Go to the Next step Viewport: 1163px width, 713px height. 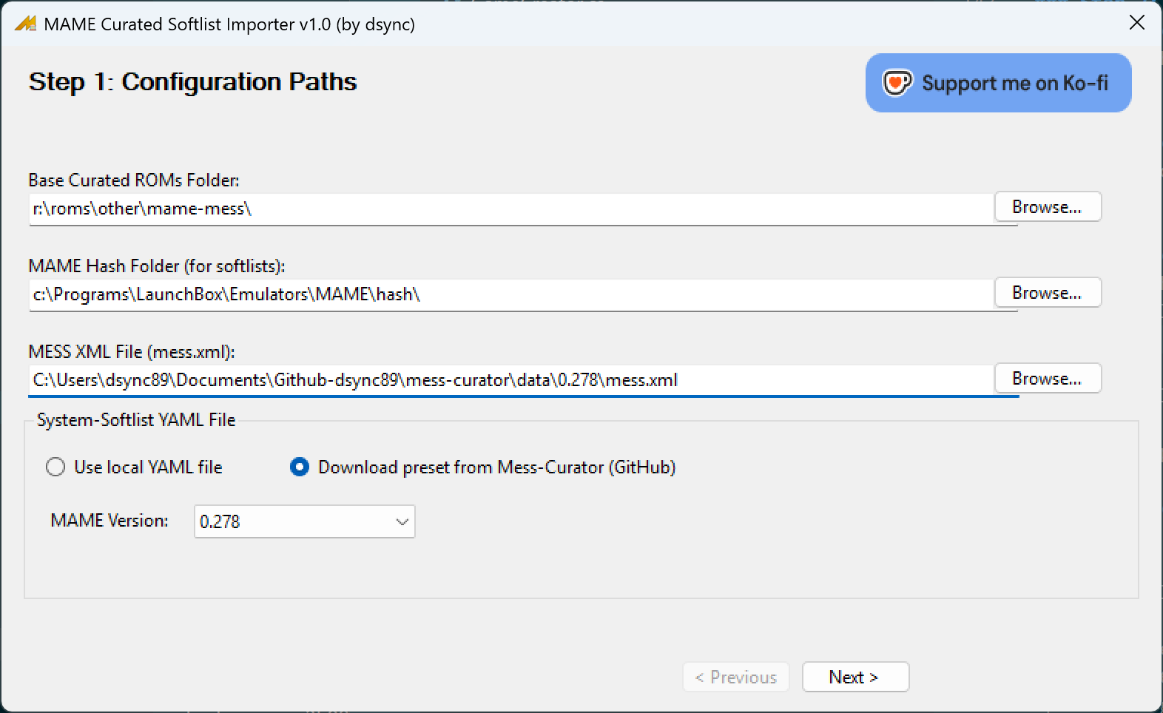[855, 677]
